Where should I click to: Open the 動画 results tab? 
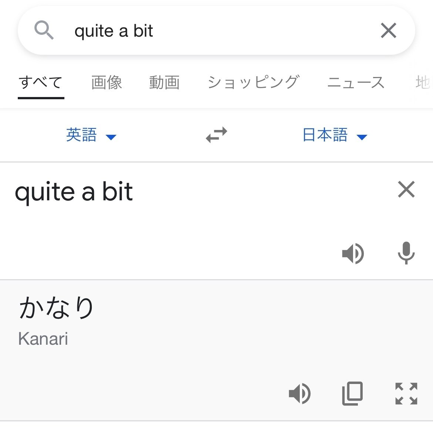pyautogui.click(x=164, y=83)
